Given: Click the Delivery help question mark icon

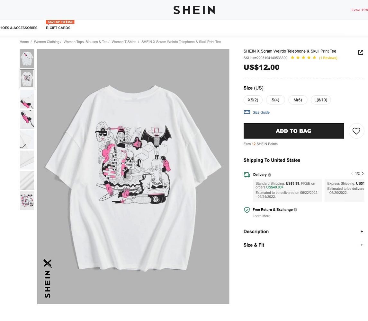Looking at the screenshot, I should pyautogui.click(x=269, y=175).
